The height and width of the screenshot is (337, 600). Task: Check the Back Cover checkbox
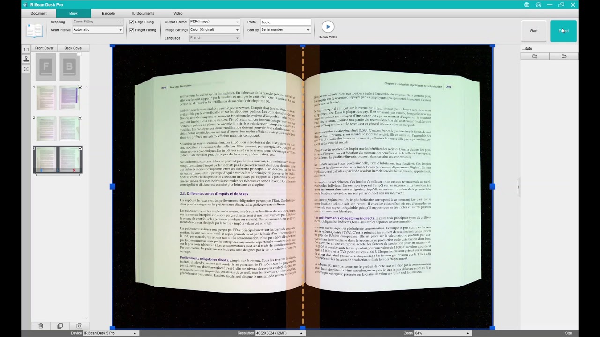coord(79,54)
